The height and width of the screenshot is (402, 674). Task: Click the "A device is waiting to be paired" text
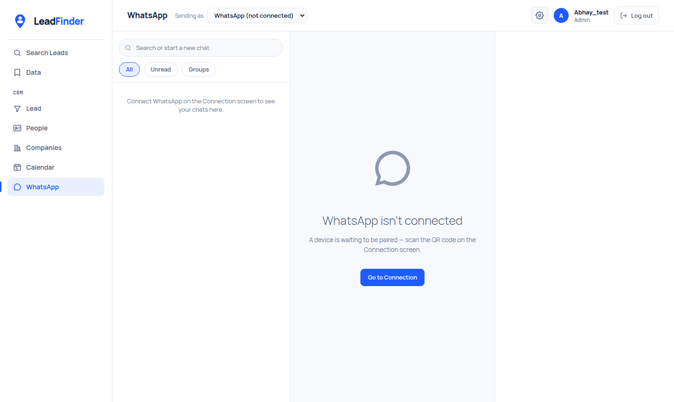point(392,244)
